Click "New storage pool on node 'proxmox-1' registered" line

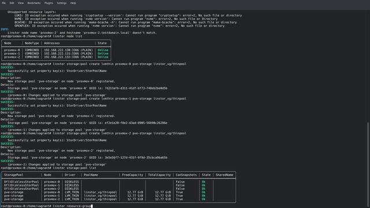pos(61,116)
